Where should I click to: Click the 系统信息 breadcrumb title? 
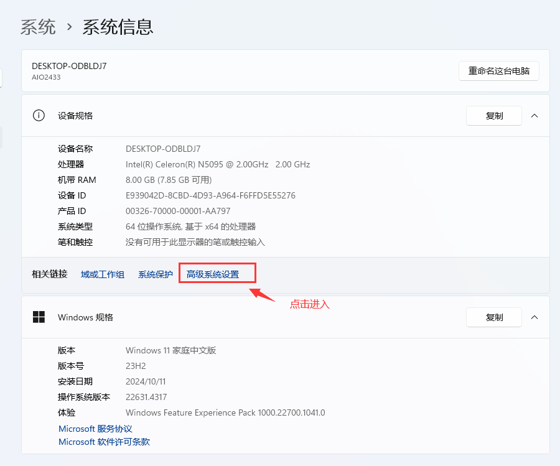click(118, 27)
